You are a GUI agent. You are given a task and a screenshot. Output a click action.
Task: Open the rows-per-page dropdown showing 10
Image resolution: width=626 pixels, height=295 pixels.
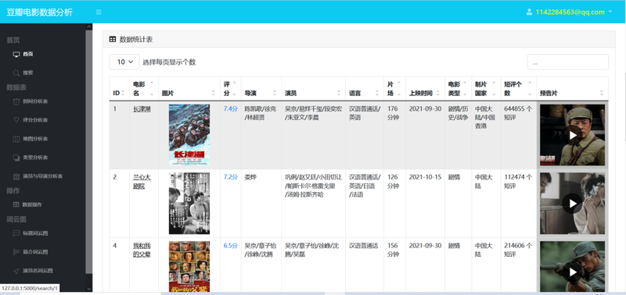(x=124, y=62)
